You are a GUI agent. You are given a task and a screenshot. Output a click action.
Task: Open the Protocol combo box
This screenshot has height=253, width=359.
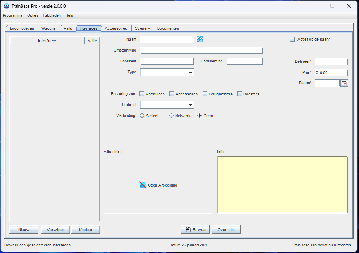pos(191,105)
